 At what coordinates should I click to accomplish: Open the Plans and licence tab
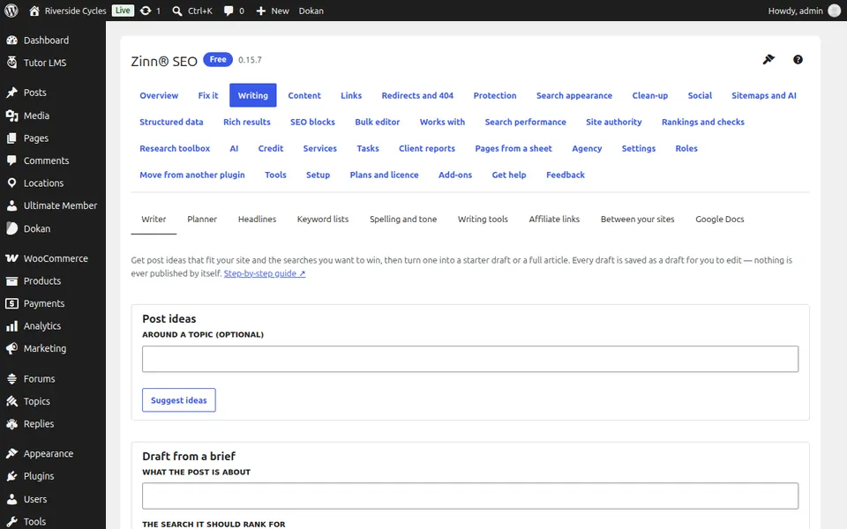coord(384,175)
